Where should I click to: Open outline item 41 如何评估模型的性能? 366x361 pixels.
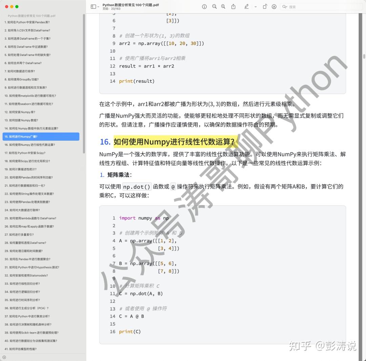pos(21,349)
